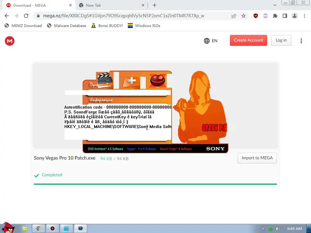
Task: Click the padlock site info icon
Action: 38,16
